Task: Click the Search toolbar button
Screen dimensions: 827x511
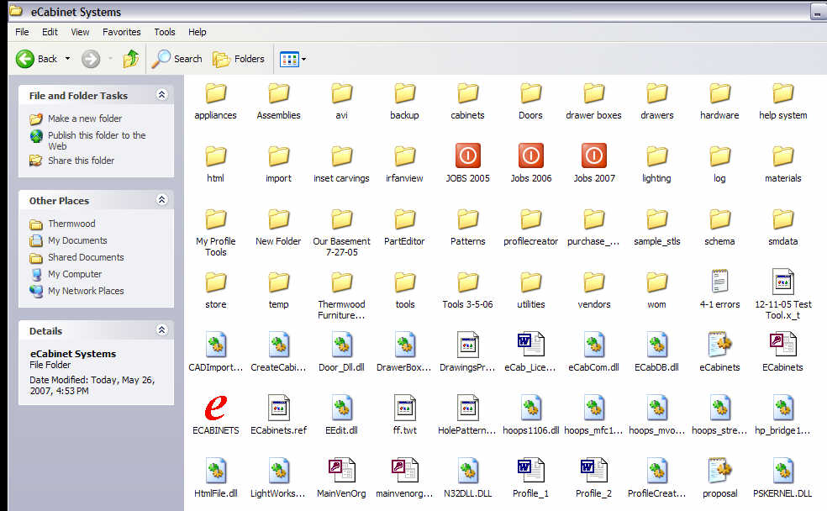Action: tap(177, 59)
